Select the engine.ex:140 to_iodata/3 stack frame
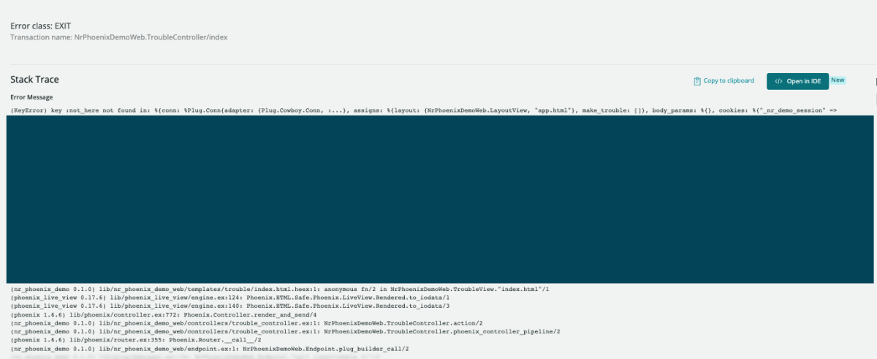 click(230, 306)
